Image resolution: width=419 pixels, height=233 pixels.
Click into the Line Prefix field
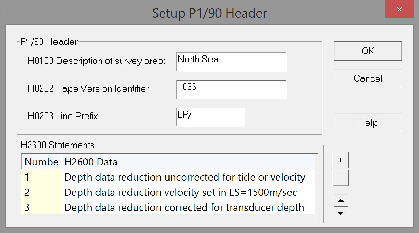[x=211, y=117]
